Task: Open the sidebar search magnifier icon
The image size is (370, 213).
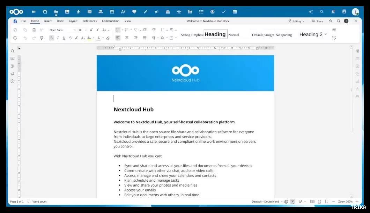Action: (x=13, y=51)
